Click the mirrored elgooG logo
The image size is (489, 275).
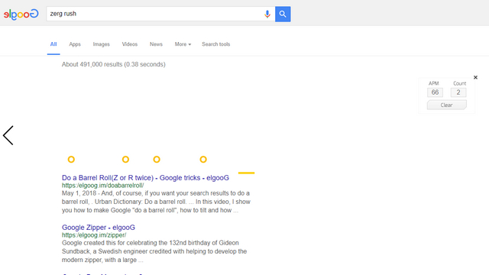(x=21, y=14)
